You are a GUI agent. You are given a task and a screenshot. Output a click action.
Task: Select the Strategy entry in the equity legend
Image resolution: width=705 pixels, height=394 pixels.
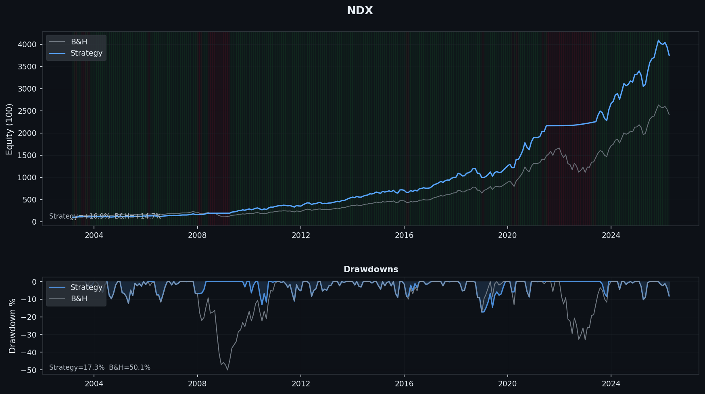tap(86, 53)
